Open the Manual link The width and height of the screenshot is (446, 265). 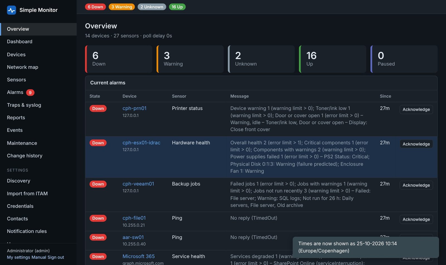(x=39, y=257)
